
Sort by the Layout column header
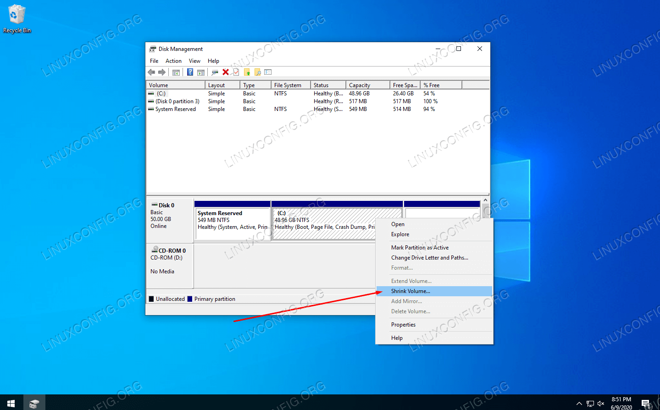(x=222, y=85)
